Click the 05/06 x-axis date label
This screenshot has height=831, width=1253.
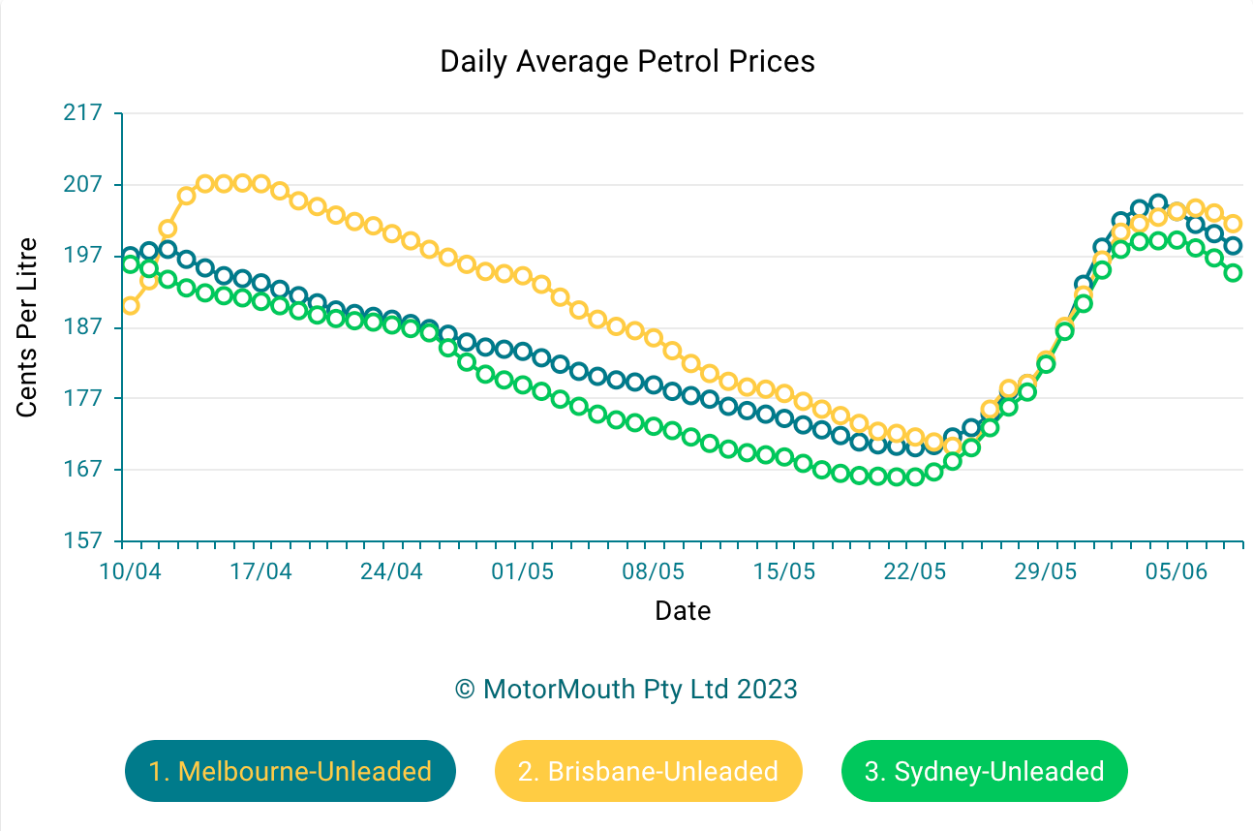pyautogui.click(x=1177, y=571)
